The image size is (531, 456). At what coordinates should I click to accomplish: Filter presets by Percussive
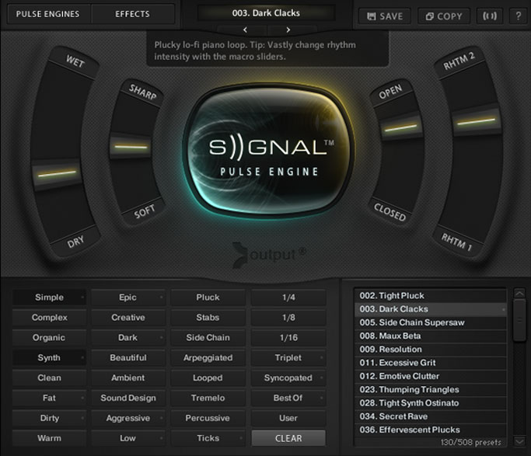click(x=208, y=418)
